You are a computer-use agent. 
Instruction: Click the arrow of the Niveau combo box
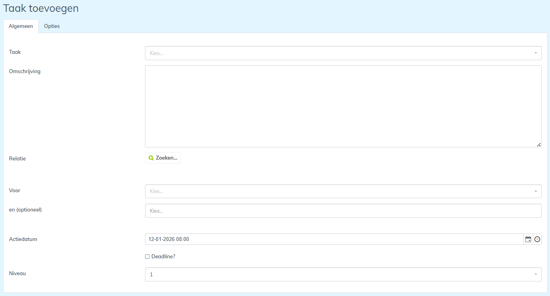pyautogui.click(x=535, y=274)
